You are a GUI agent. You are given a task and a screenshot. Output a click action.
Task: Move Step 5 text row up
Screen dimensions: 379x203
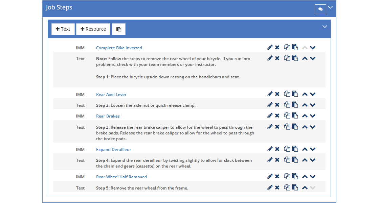tap(305, 187)
